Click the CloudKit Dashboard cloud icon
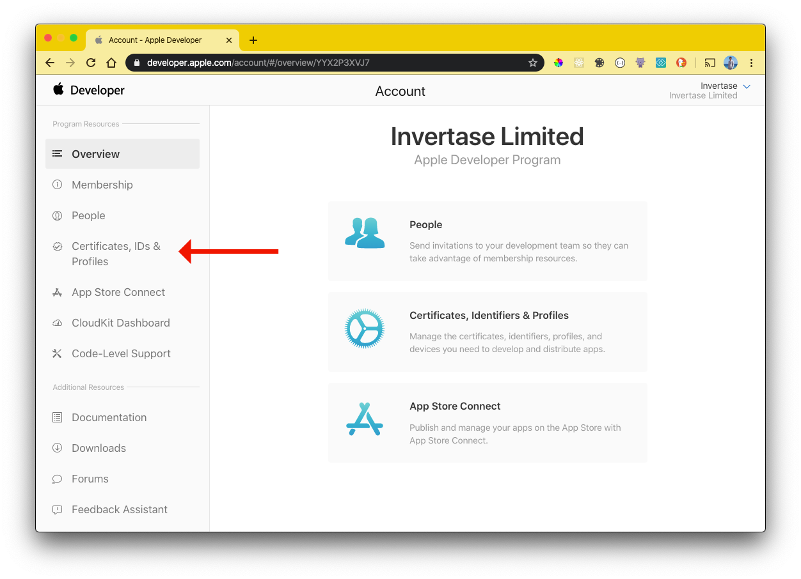 click(x=58, y=323)
